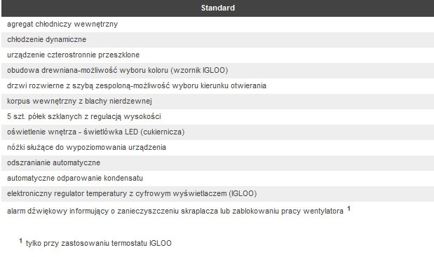Click footnote text tylko przy zastosowaniu termostatu
Viewport: 434px width, 257px height.
99,244
